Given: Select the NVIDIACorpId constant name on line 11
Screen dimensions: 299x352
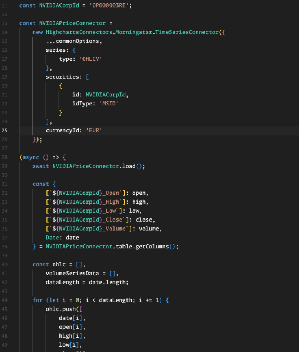Looking at the screenshot, I should [59, 5].
